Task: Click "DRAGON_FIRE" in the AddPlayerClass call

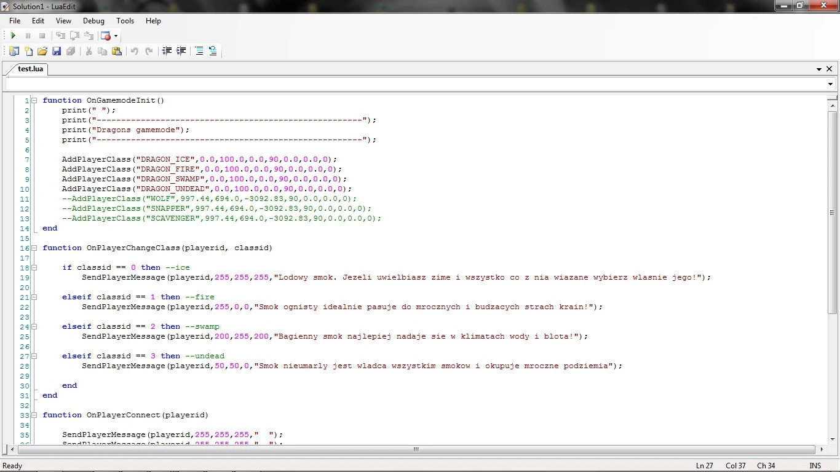Action: tap(168, 169)
